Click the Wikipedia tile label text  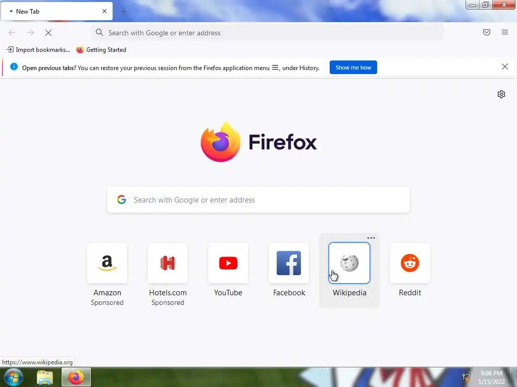click(x=349, y=293)
